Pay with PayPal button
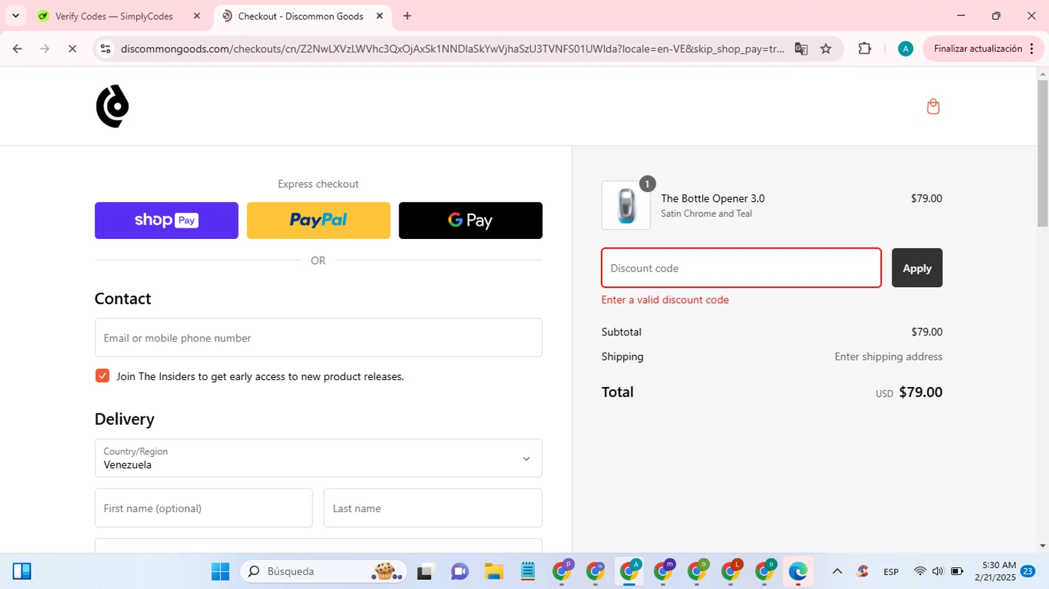Screen dimensions: 1049x589 pyautogui.click(x=318, y=221)
